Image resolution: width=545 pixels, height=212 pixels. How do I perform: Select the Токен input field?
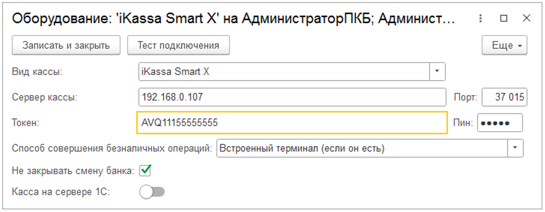tap(291, 123)
